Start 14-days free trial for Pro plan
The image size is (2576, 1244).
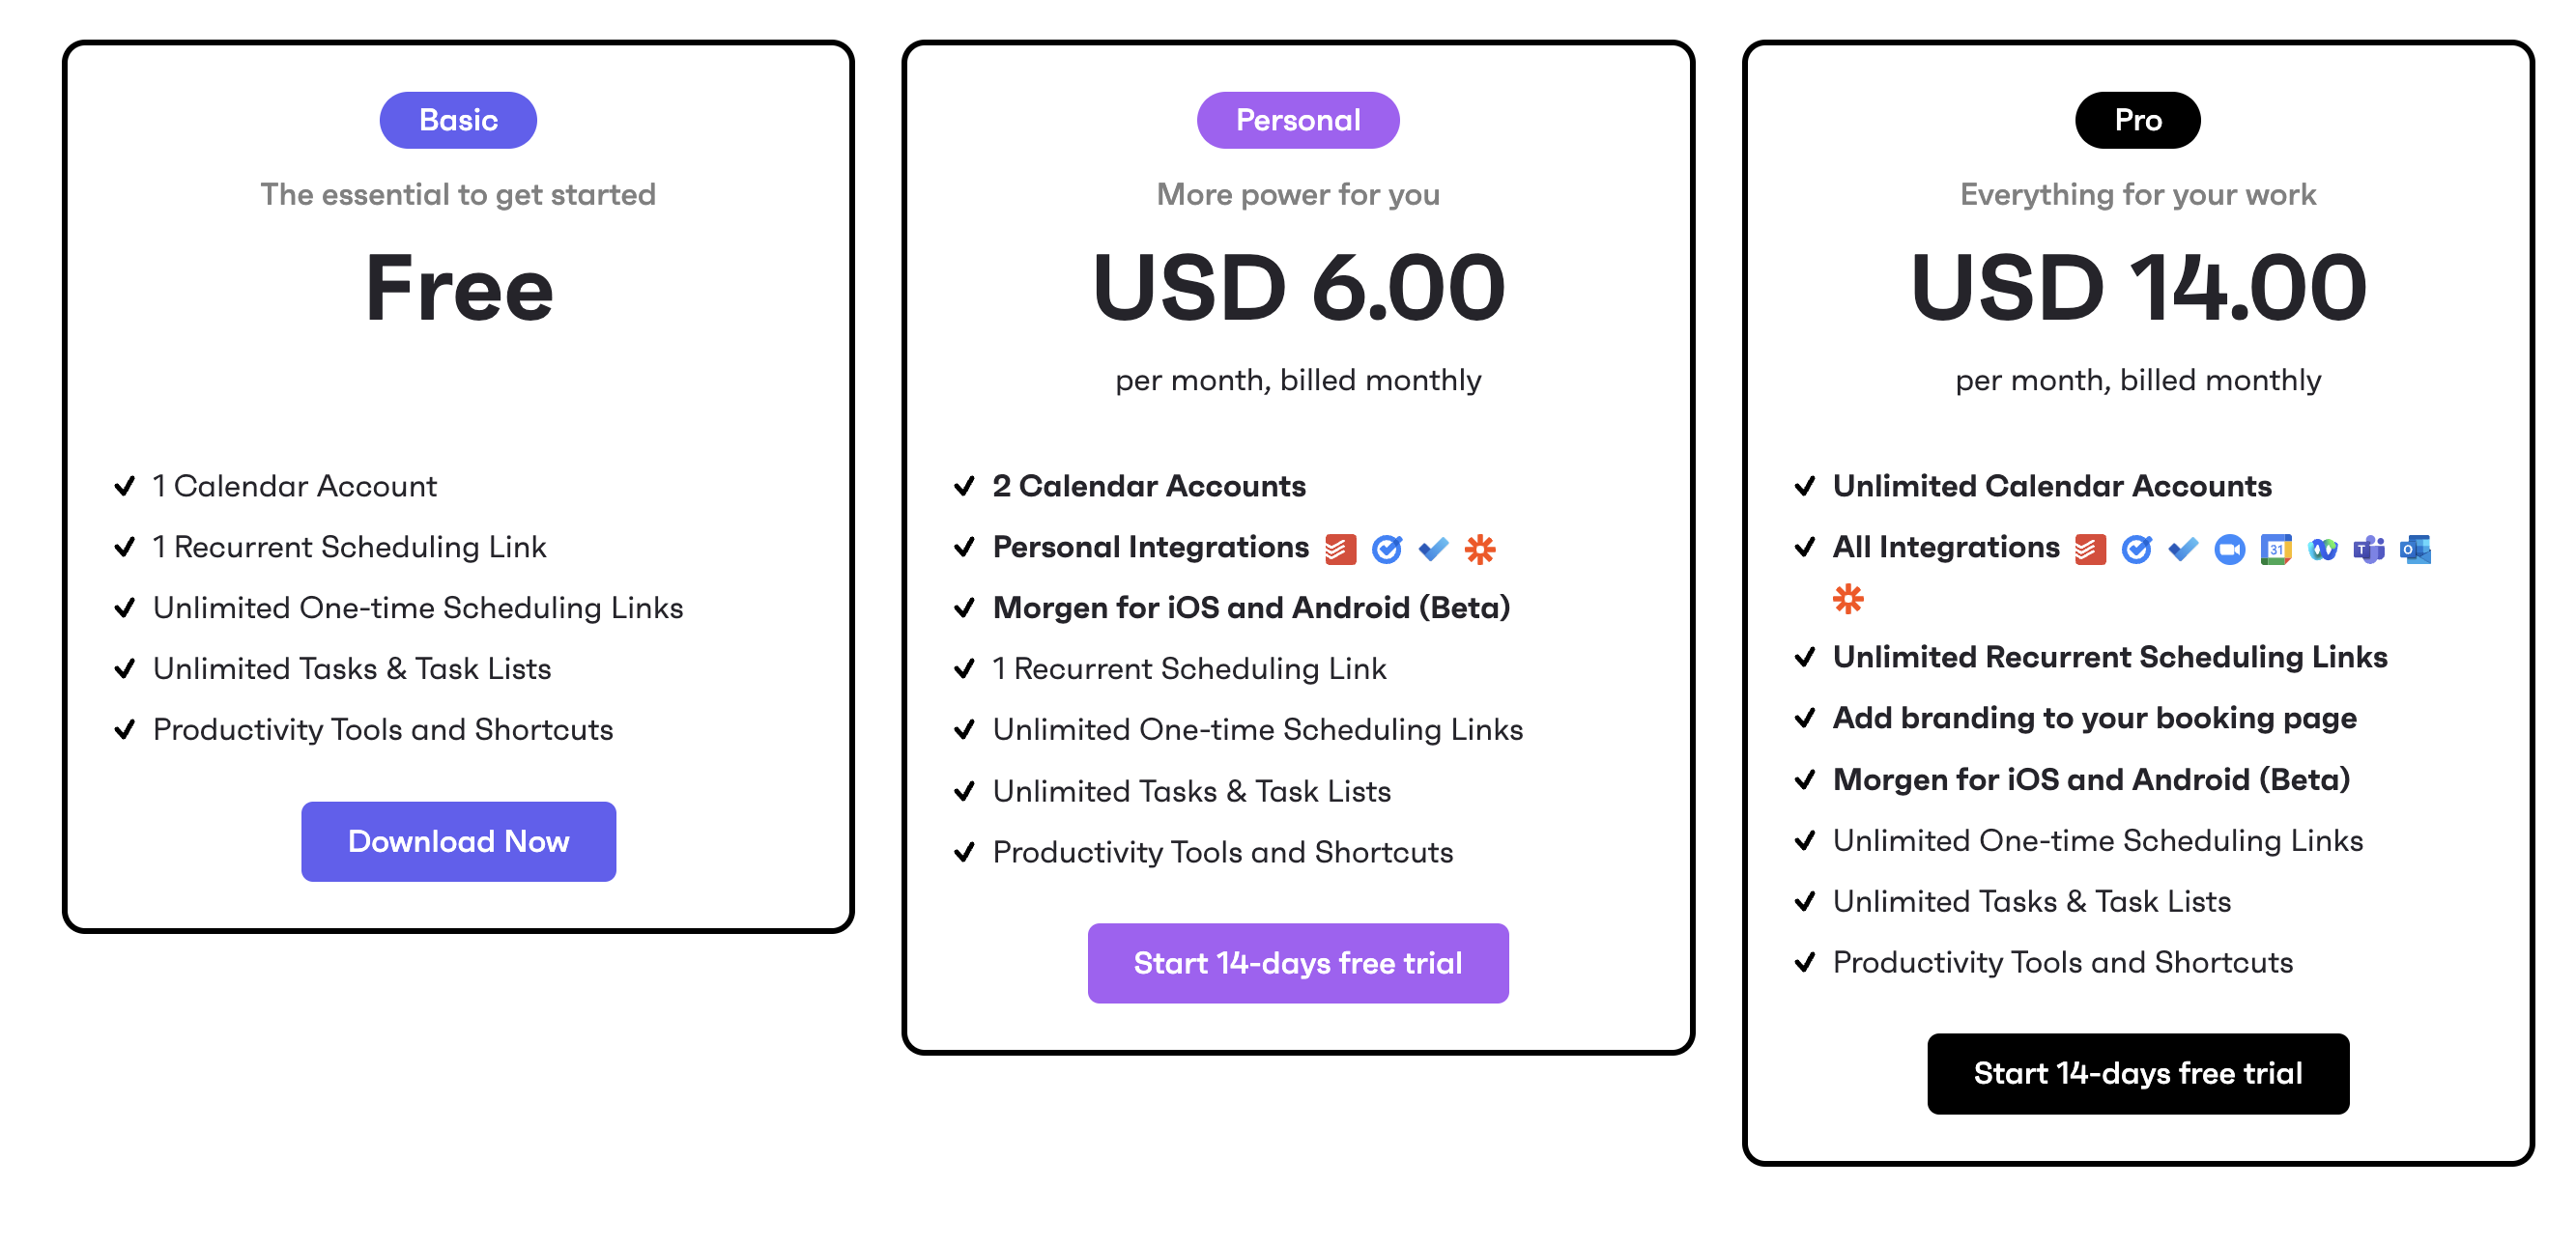(2138, 1073)
